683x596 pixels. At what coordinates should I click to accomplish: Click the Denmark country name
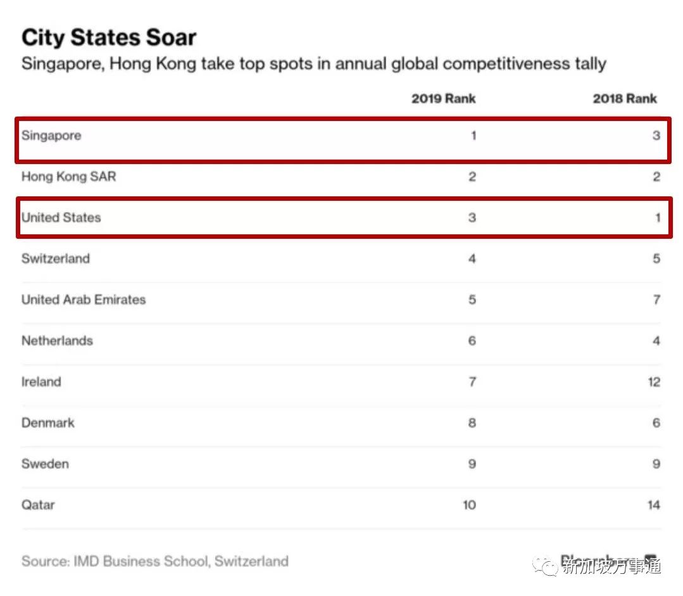[48, 422]
